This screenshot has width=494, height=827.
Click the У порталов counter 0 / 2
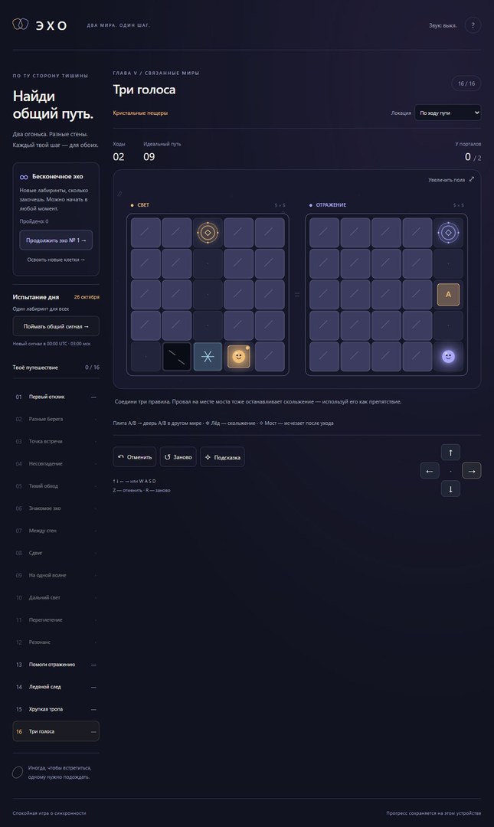coord(473,157)
